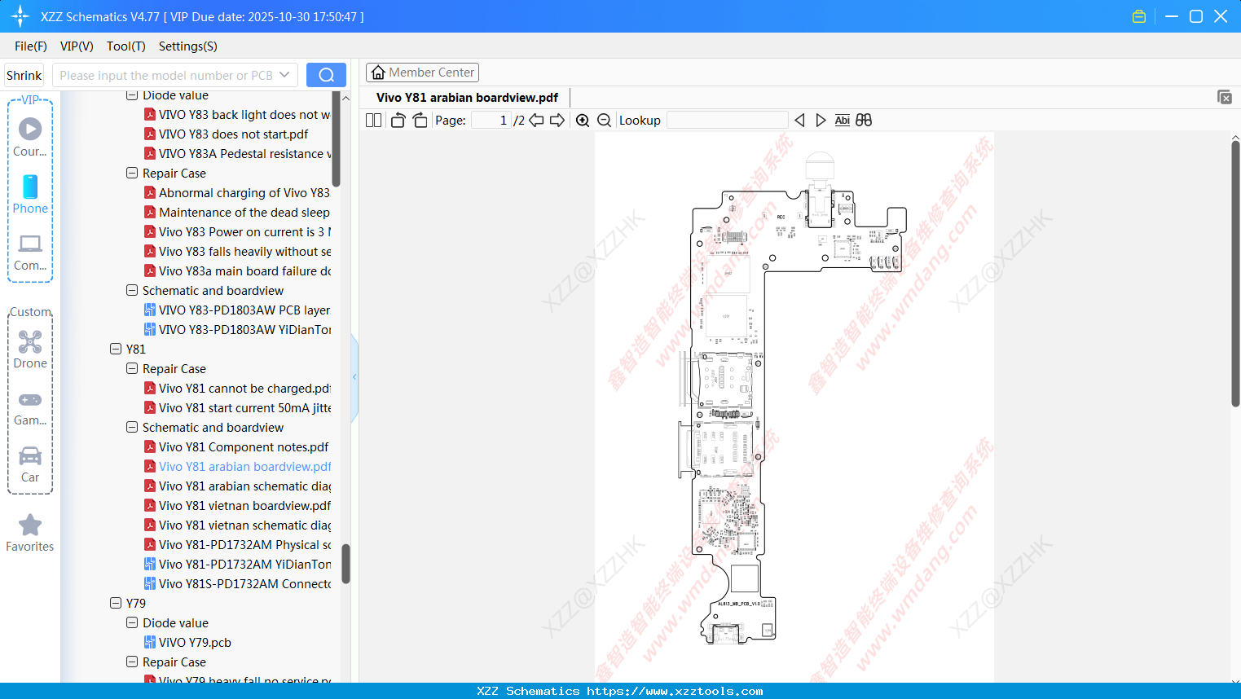
Task: Close the document tab panel icon
Action: 1225,97
